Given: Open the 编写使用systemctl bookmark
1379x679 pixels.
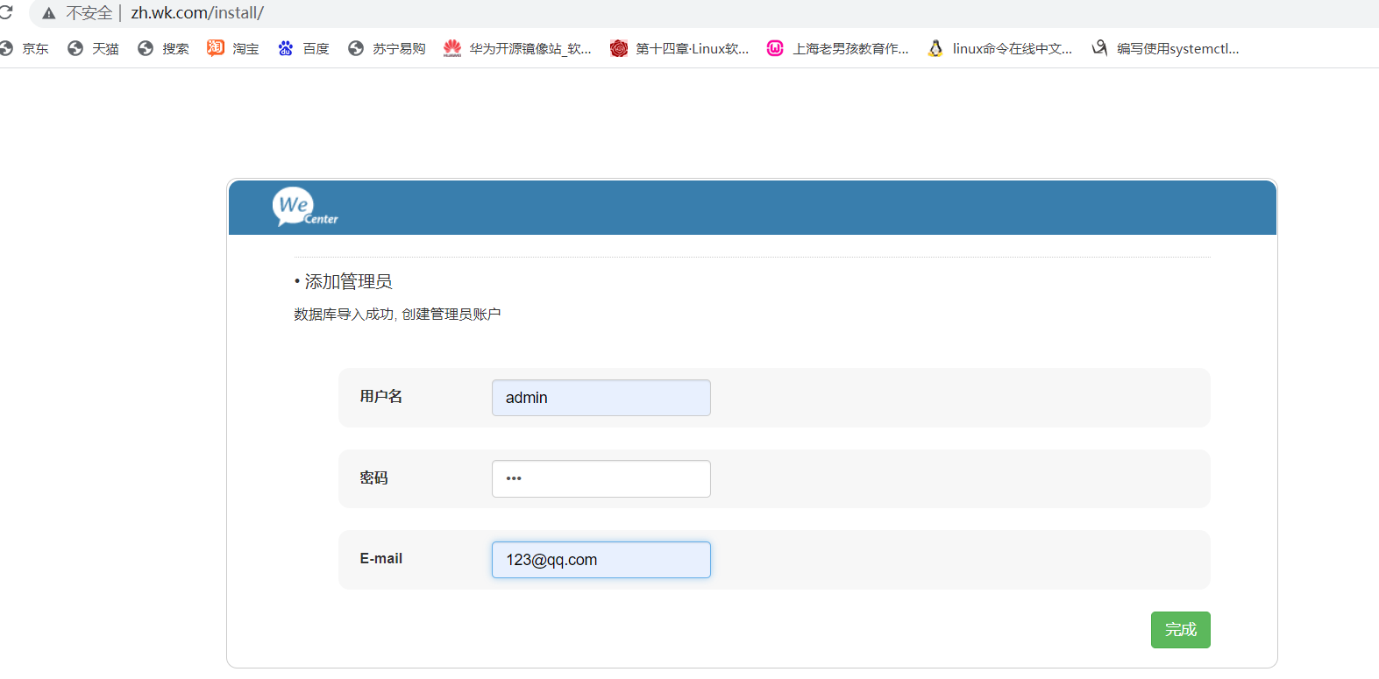Looking at the screenshot, I should point(1165,48).
